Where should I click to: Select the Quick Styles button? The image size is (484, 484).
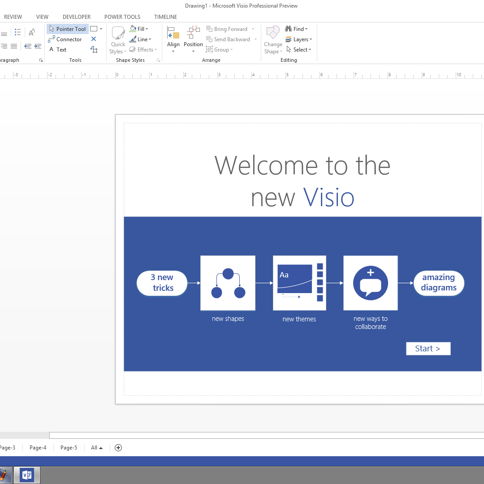[117, 39]
